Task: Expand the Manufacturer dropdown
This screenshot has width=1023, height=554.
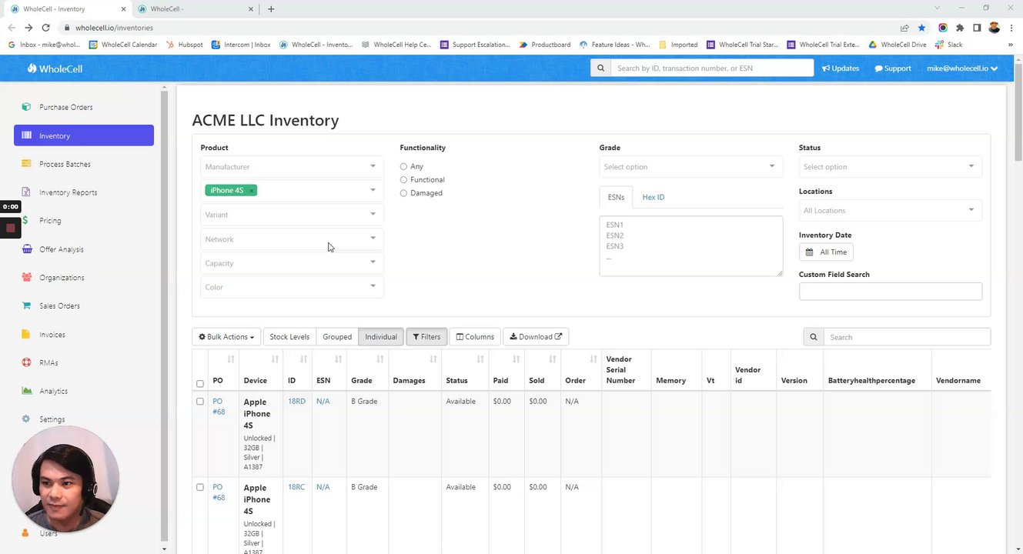Action: [292, 166]
